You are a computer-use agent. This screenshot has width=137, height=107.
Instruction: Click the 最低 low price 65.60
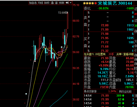coord(130,65)
